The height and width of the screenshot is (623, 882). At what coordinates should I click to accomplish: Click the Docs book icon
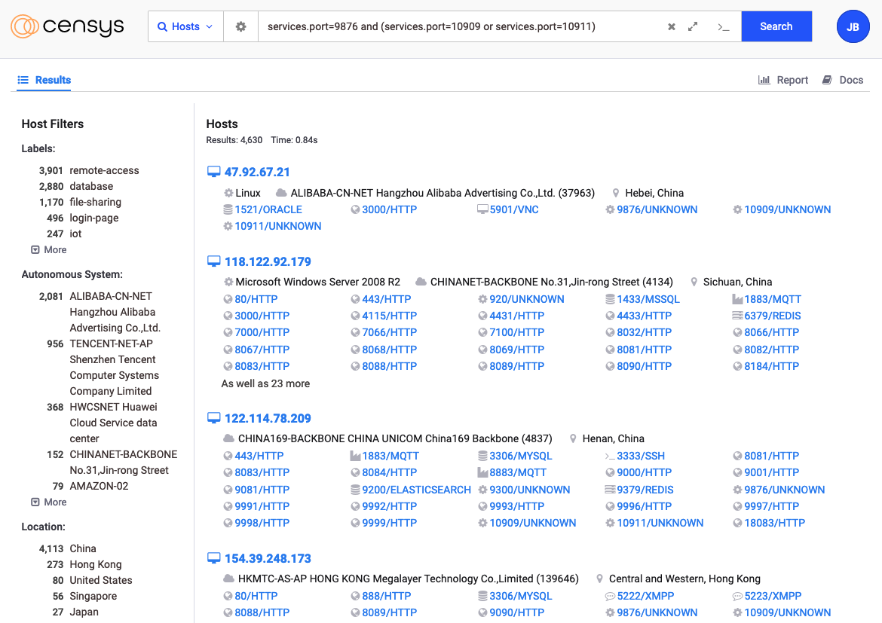click(827, 80)
